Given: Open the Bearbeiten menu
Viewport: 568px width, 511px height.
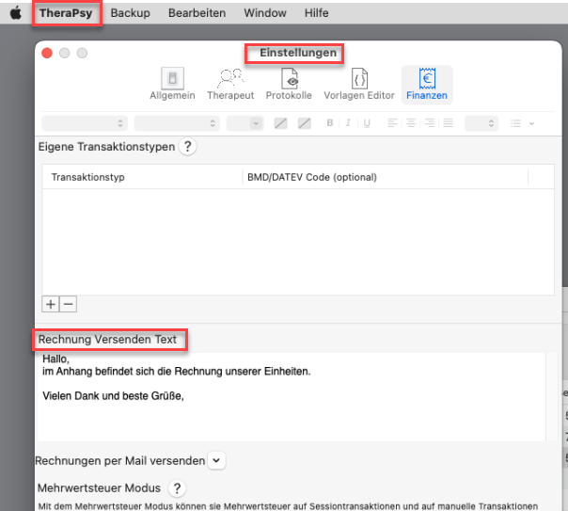Looking at the screenshot, I should (197, 13).
